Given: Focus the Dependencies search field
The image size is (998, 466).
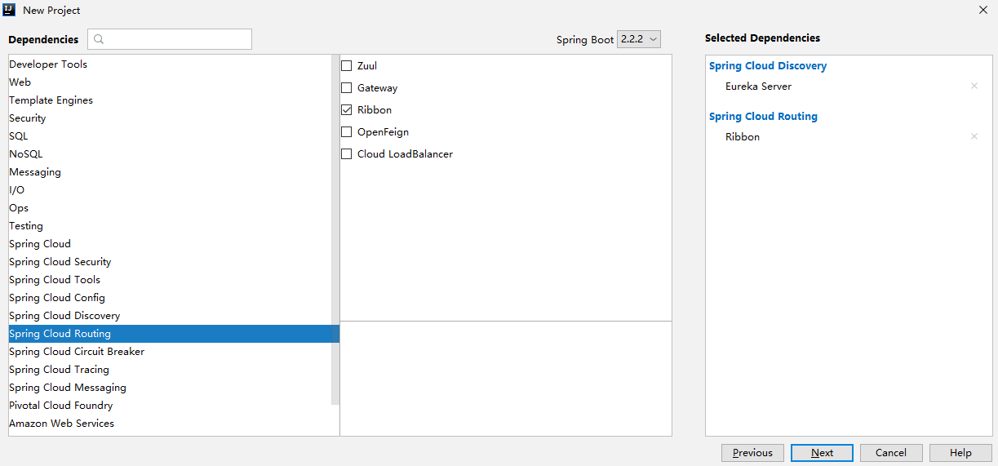Looking at the screenshot, I should [170, 39].
